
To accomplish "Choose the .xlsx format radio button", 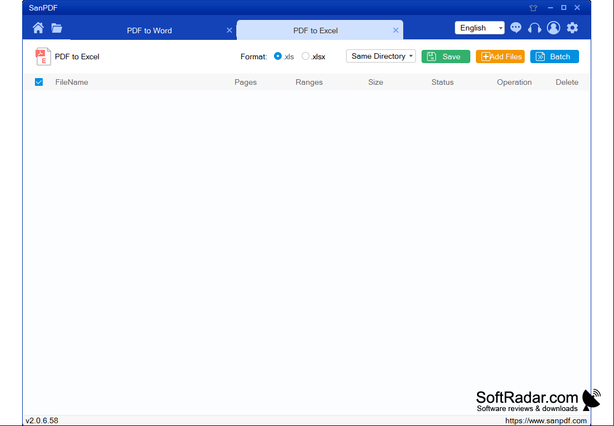I will tap(306, 56).
